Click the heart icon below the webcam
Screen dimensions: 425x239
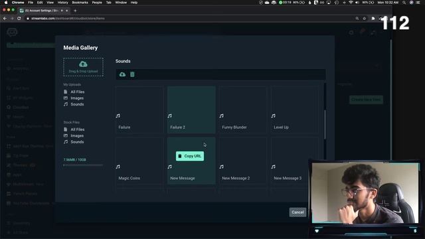click(x=317, y=231)
